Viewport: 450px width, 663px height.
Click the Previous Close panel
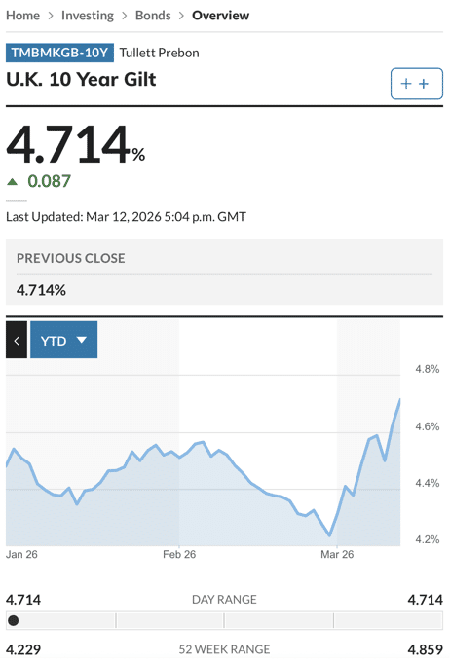(x=224, y=273)
